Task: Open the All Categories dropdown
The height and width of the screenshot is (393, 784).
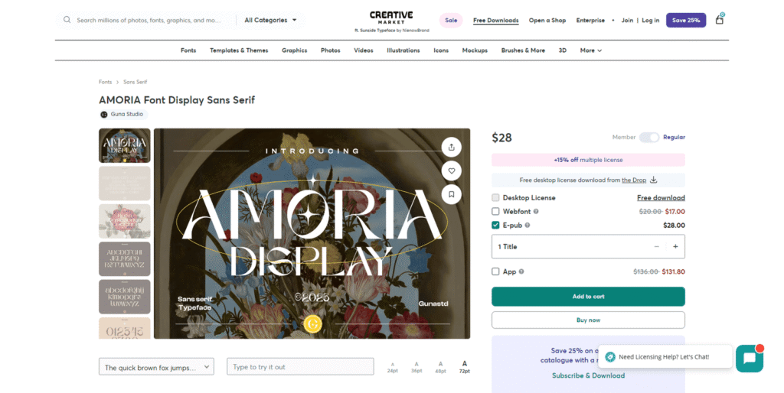Action: tap(270, 20)
